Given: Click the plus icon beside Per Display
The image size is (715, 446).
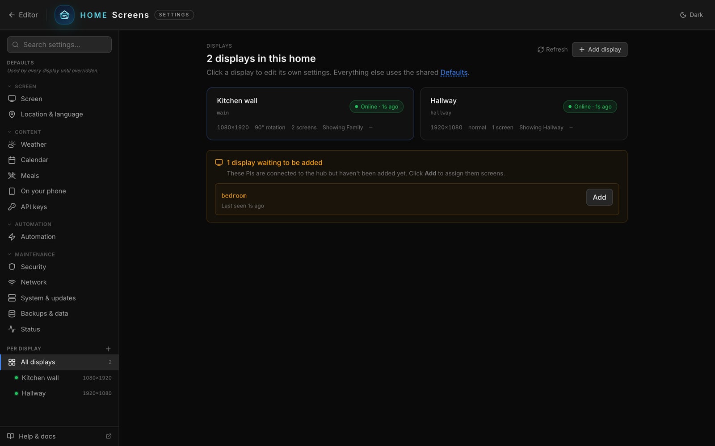Looking at the screenshot, I should 108,349.
